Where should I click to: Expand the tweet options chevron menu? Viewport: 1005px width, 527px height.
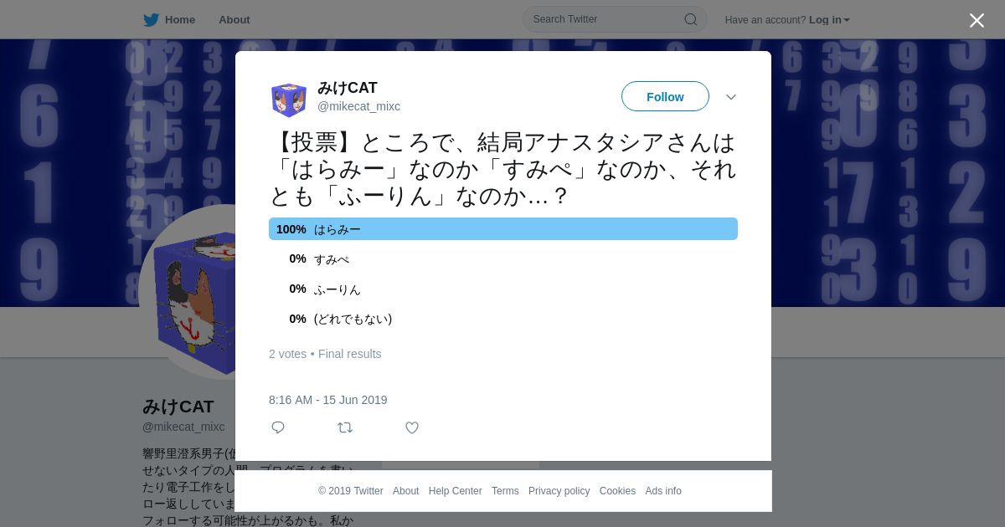tap(731, 97)
